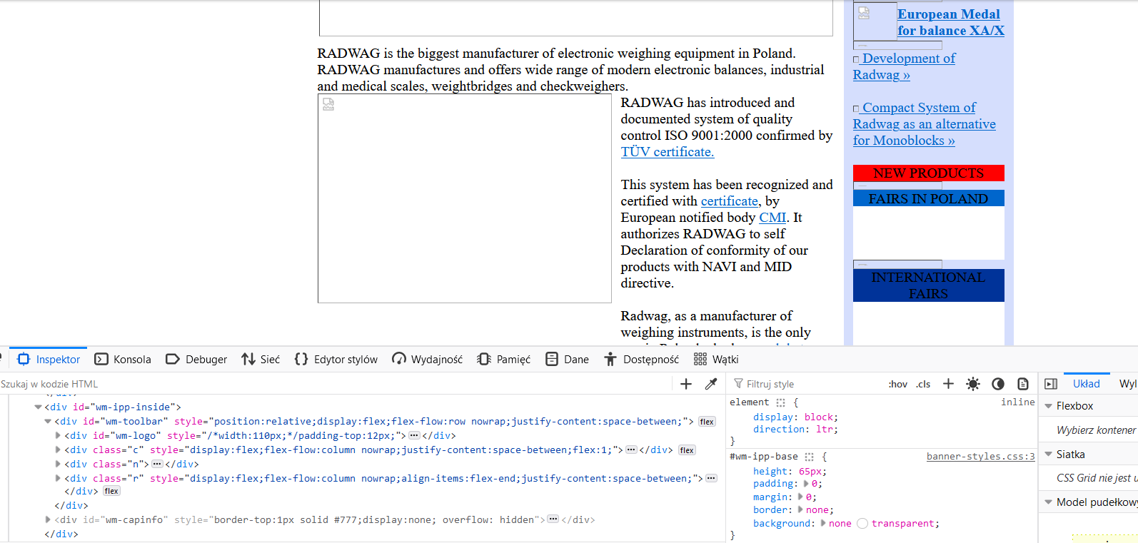Open the Sieć network tab
Viewport: 1138px width, 543px height.
point(261,359)
